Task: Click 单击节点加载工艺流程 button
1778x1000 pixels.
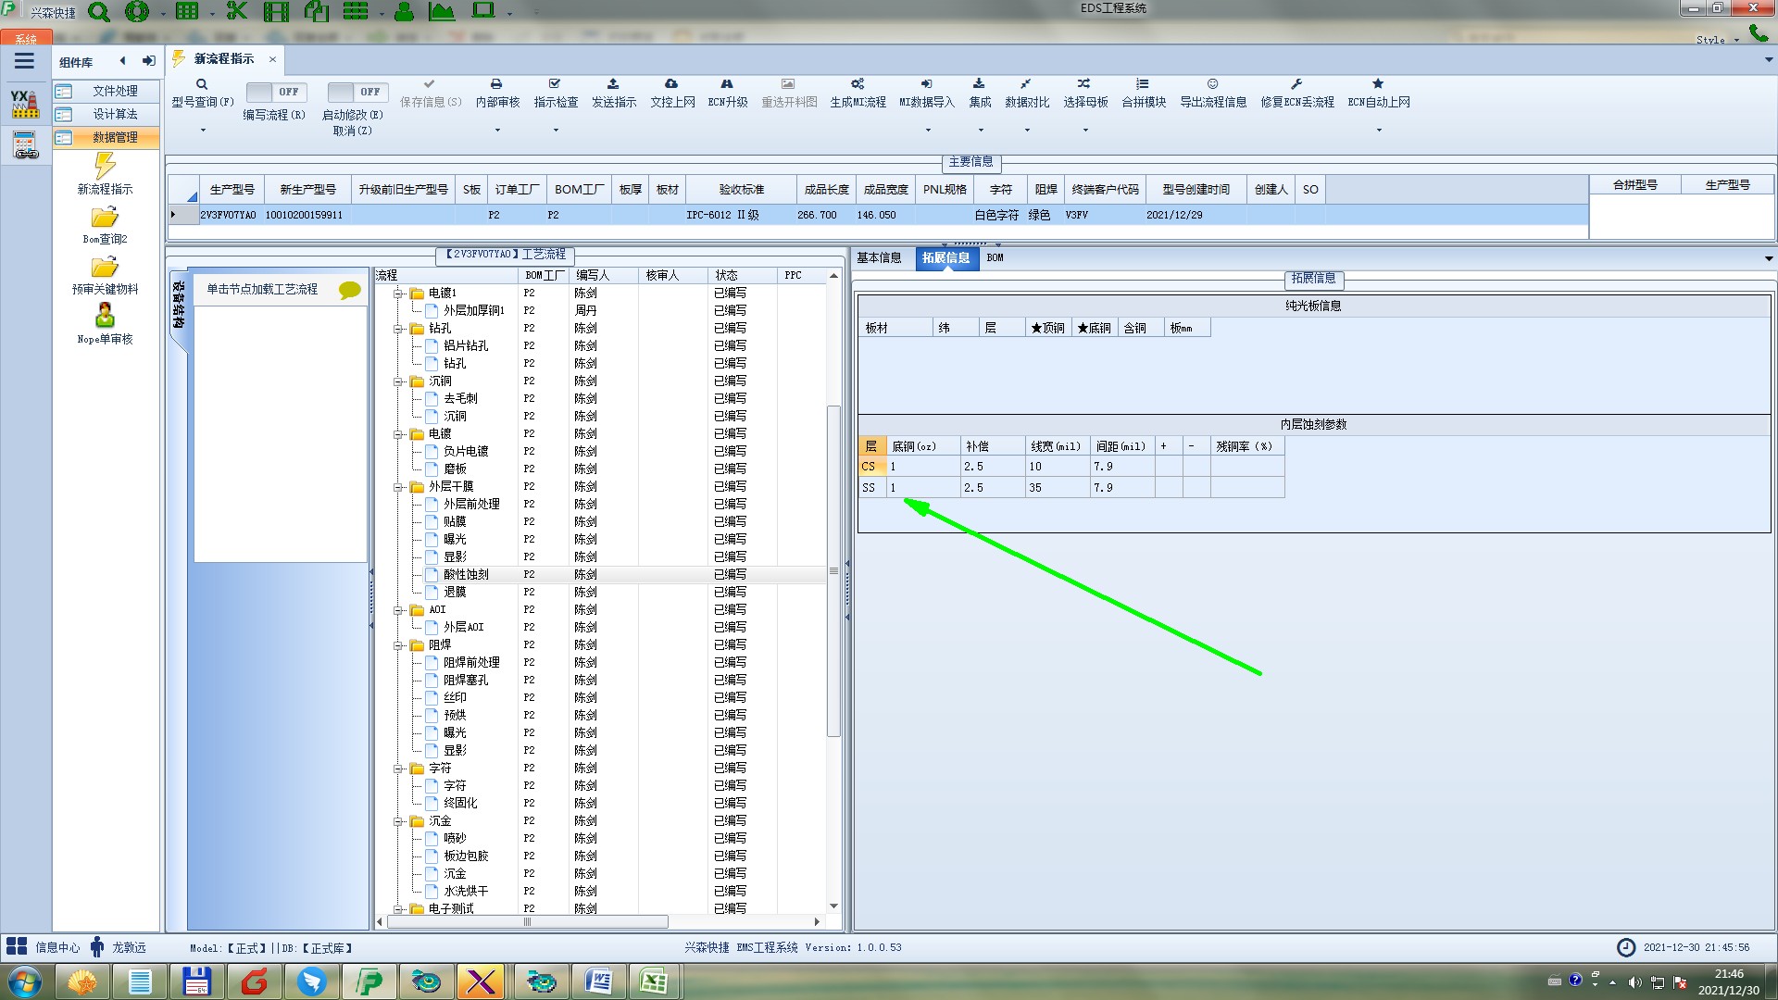Action: click(262, 290)
